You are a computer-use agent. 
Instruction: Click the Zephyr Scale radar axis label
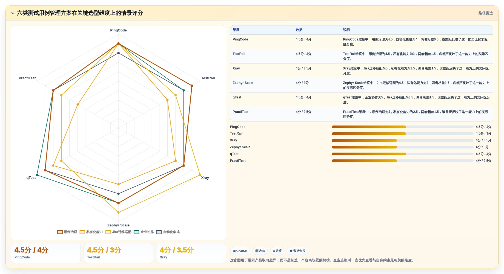click(118, 225)
